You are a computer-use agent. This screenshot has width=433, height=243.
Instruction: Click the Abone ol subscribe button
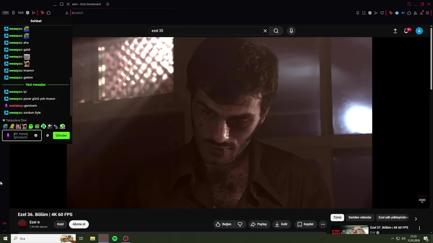79,224
